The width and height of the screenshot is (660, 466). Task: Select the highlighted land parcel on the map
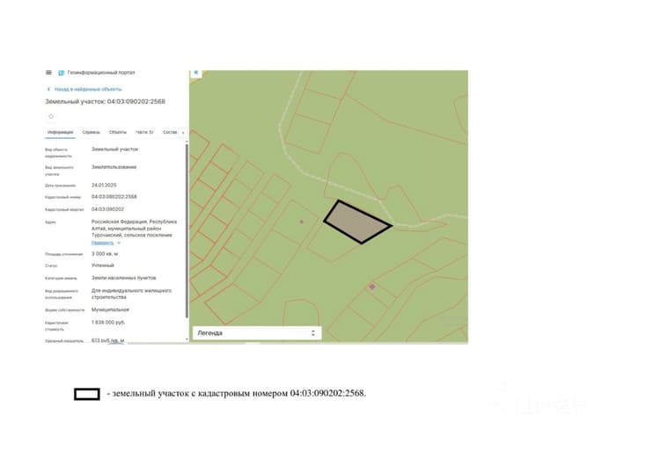tap(357, 222)
